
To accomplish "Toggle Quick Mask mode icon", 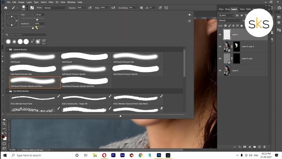I will tap(4, 144).
